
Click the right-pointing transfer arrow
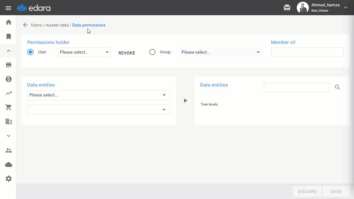[x=186, y=101]
